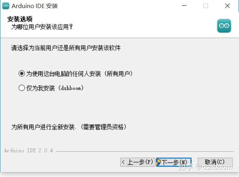Click the UAC shield icon on 下一步 button
This screenshot has width=239, height=177.
click(159, 162)
